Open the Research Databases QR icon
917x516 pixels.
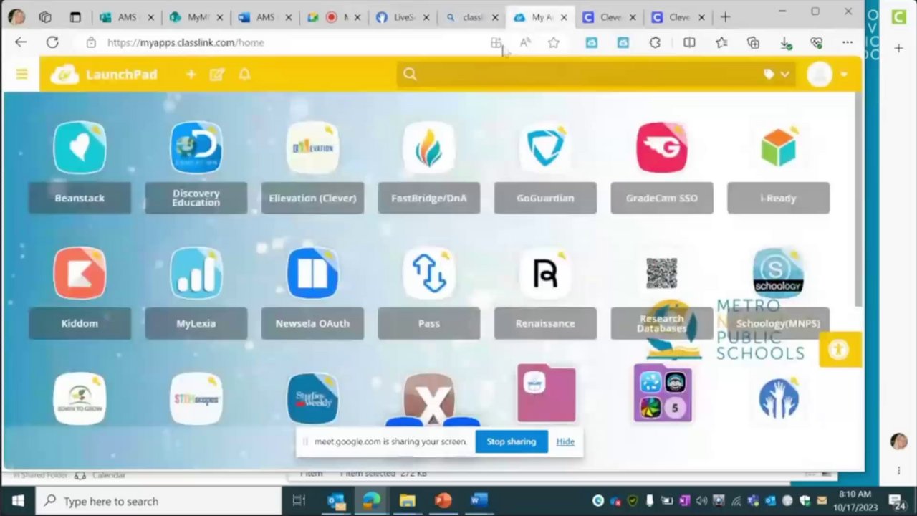point(662,273)
